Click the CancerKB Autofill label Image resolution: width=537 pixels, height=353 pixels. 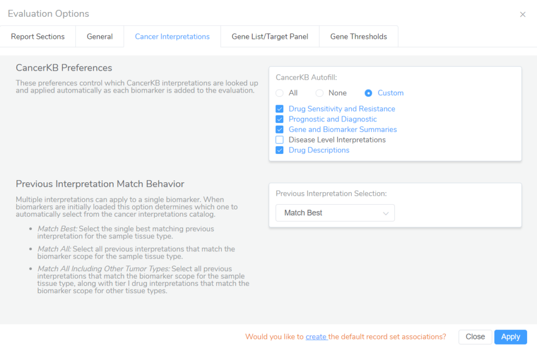click(x=306, y=78)
